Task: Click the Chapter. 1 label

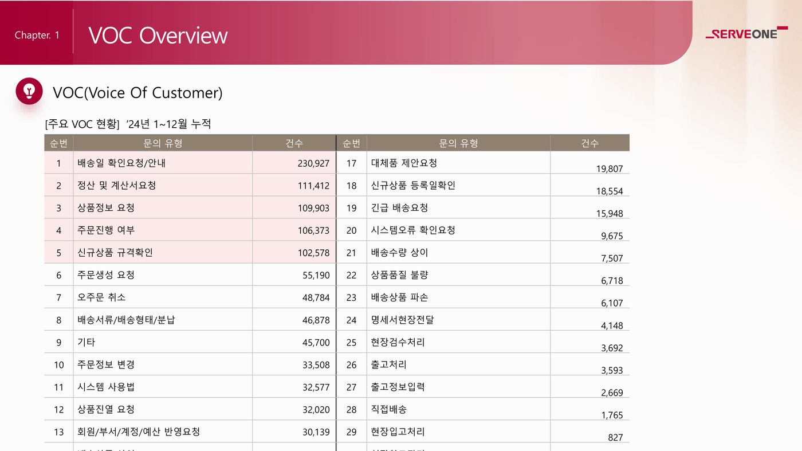Action: pos(37,36)
